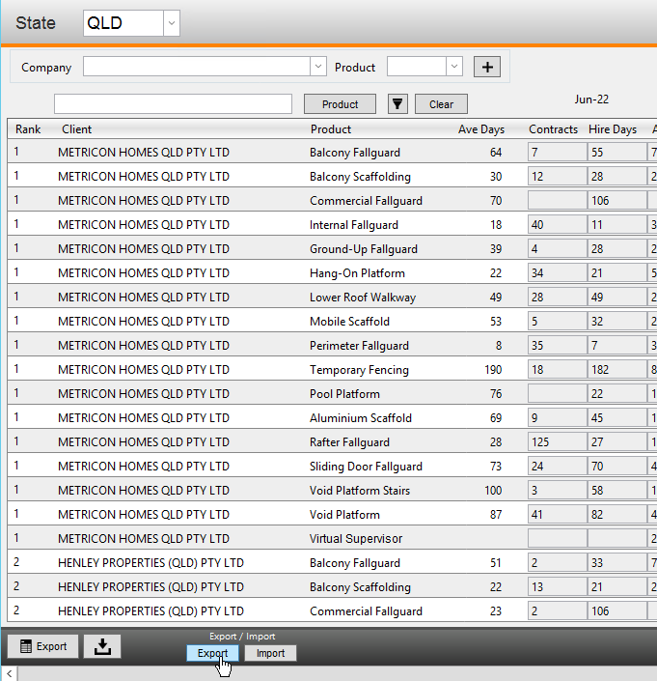Click Ave Days value 87 for Void Platform
657x681 pixels.
click(x=496, y=515)
